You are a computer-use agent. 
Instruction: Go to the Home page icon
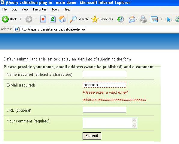coord(62,19)
